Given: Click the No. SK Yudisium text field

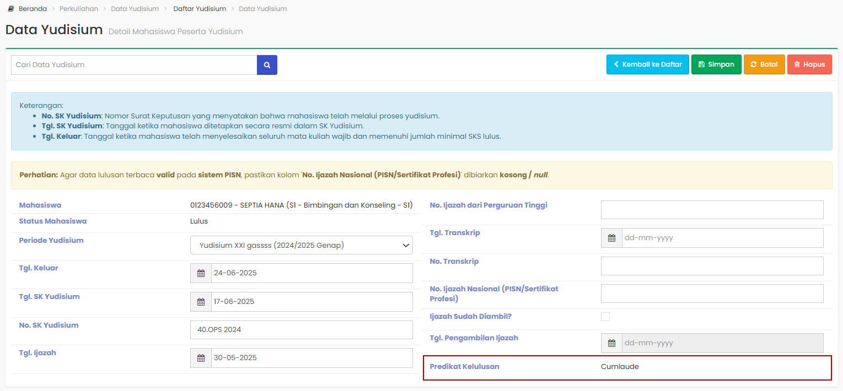Looking at the screenshot, I should point(301,330).
